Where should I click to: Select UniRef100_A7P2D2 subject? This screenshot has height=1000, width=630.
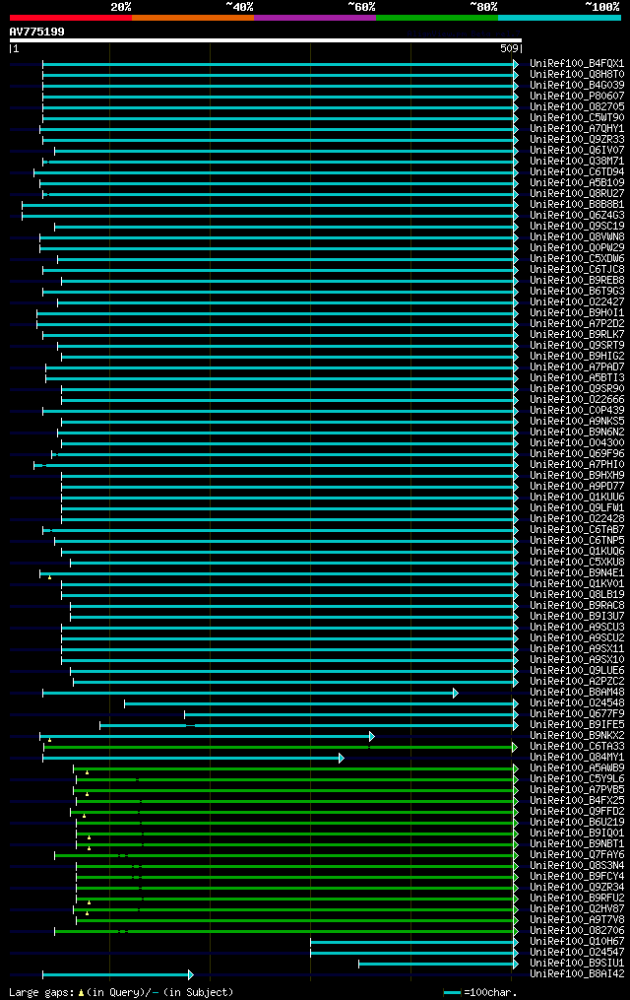click(577, 324)
